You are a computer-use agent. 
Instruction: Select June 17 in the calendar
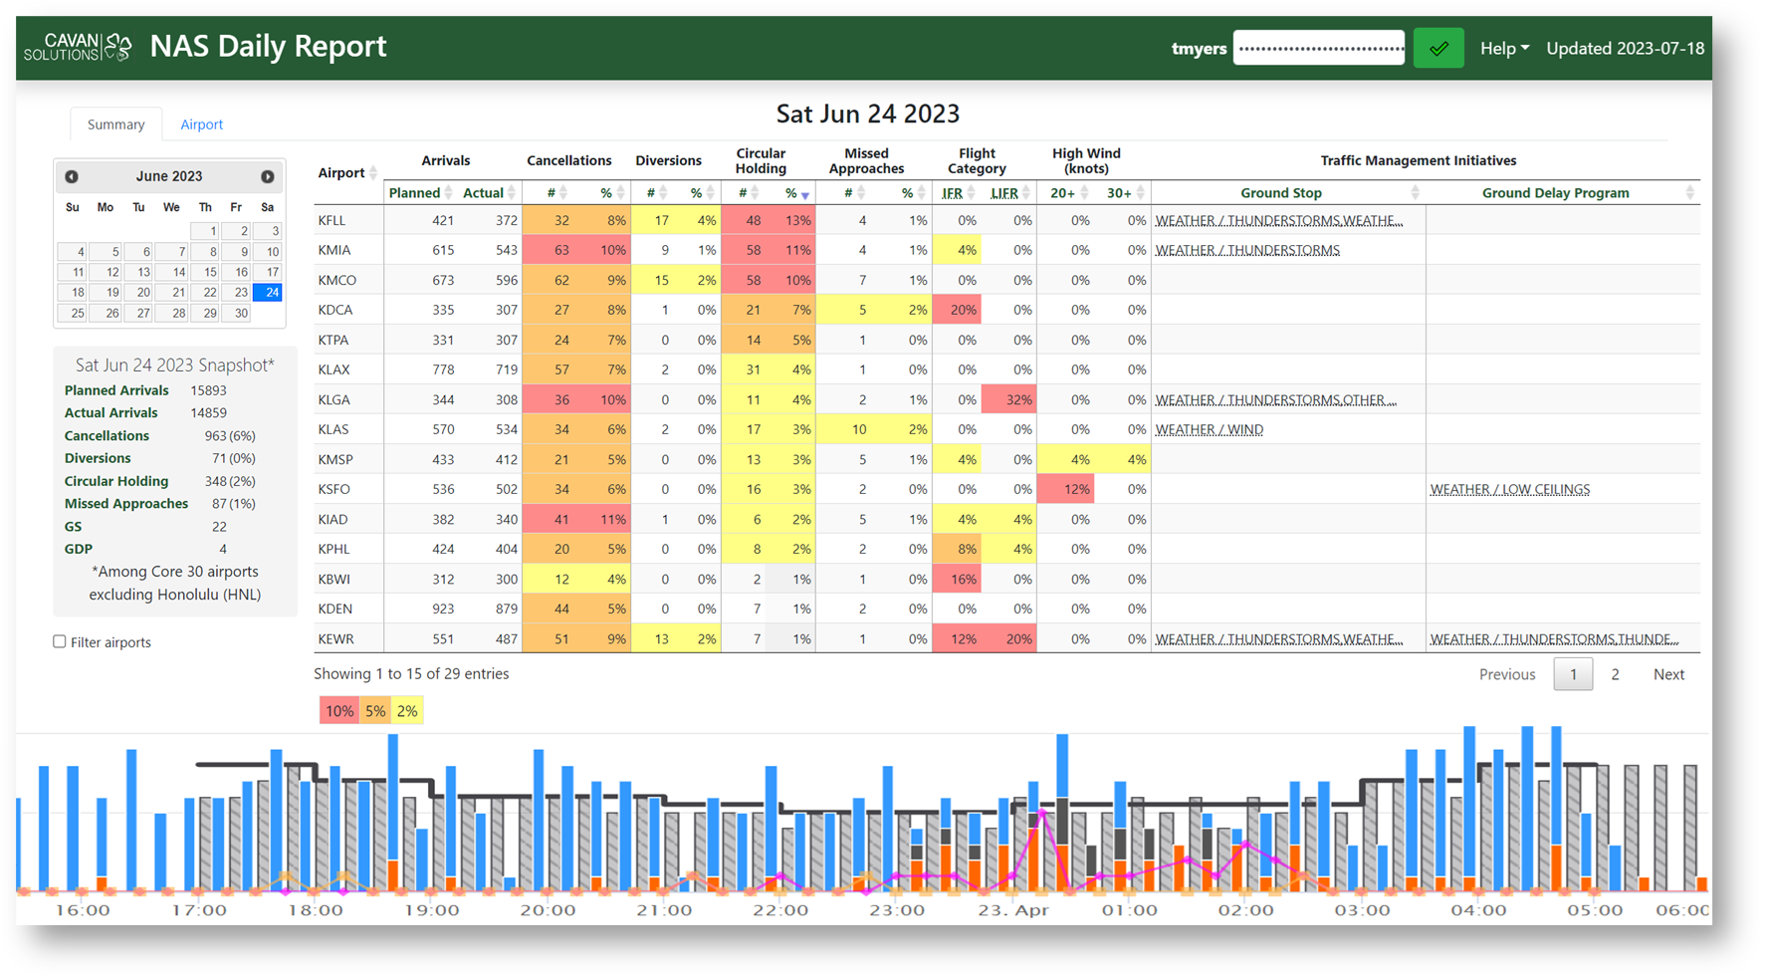click(x=268, y=272)
